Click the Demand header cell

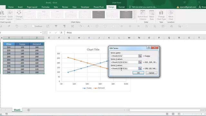(x=37, y=44)
